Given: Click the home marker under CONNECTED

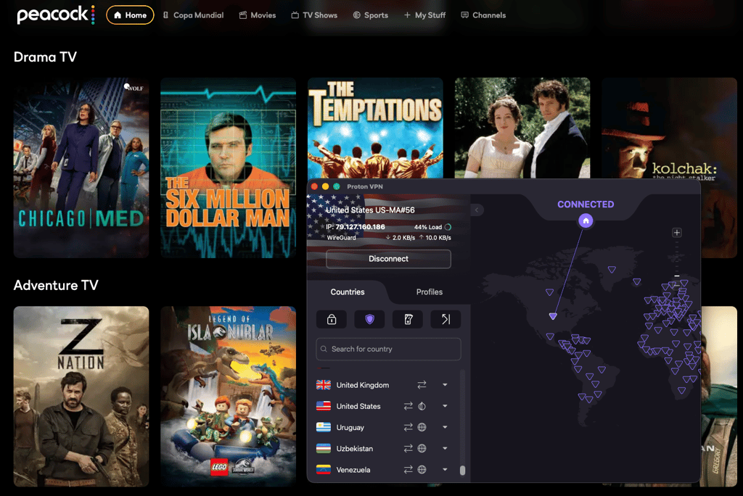Looking at the screenshot, I should 586,220.
